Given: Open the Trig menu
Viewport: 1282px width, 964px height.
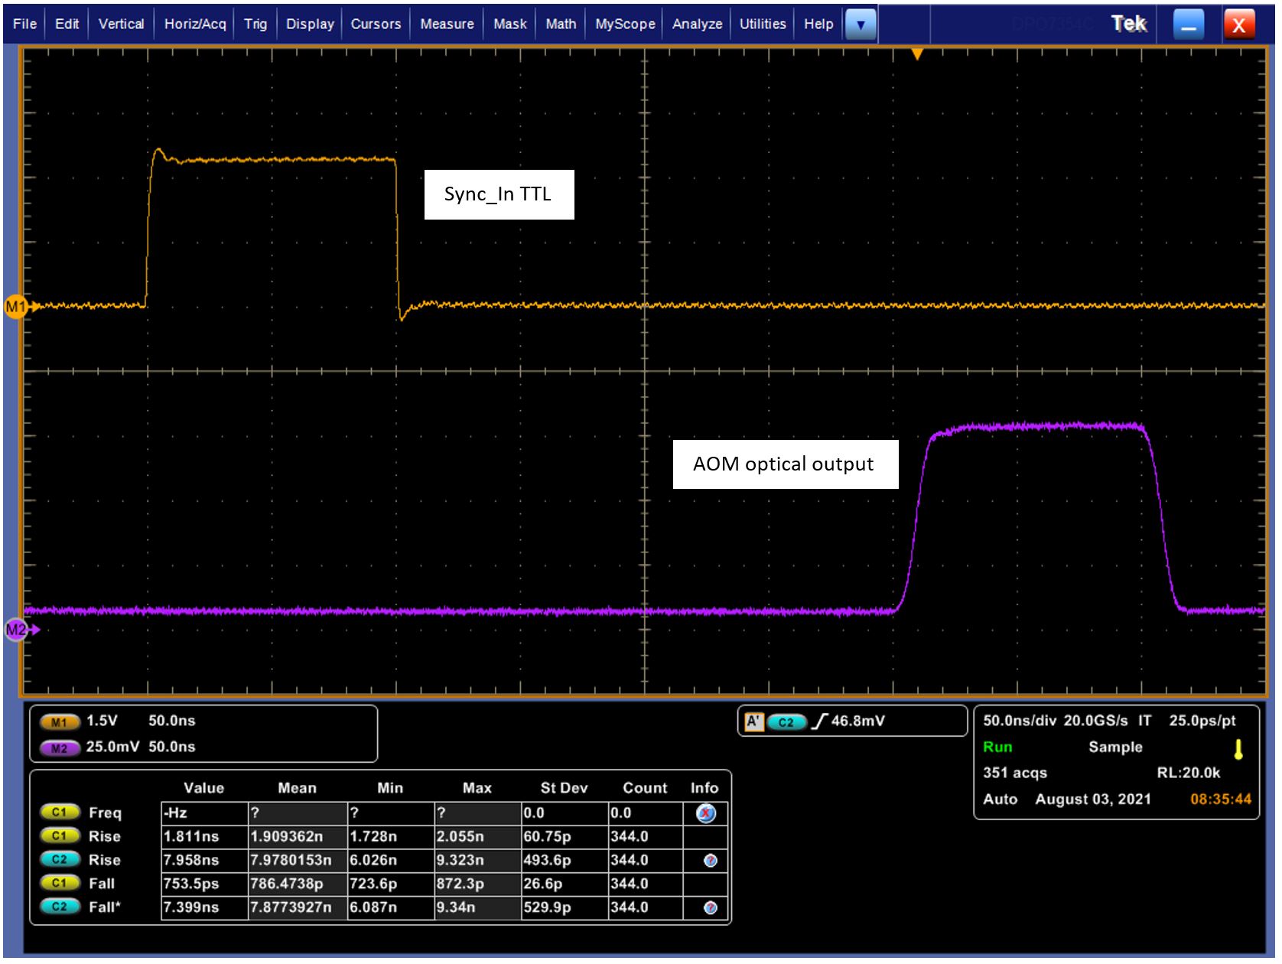Looking at the screenshot, I should [x=255, y=24].
